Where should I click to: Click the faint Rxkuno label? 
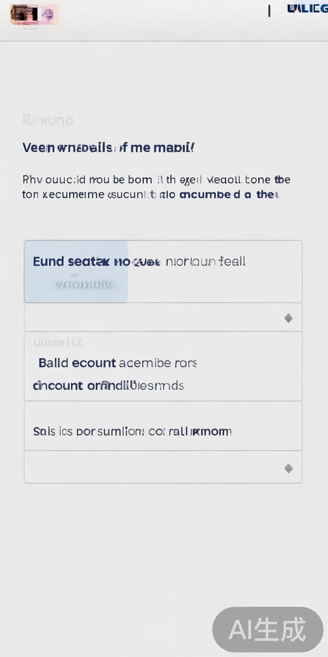48,120
